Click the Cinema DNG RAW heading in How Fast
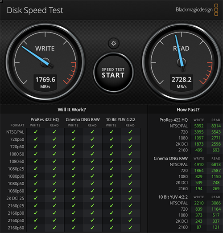The width and height of the screenshot is (223, 233). click(171, 159)
